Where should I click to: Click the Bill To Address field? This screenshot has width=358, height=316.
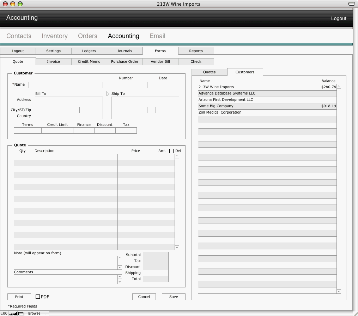pos(69,102)
